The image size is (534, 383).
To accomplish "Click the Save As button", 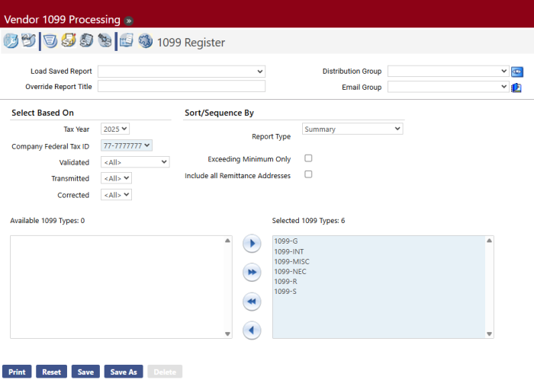I will click(x=124, y=372).
